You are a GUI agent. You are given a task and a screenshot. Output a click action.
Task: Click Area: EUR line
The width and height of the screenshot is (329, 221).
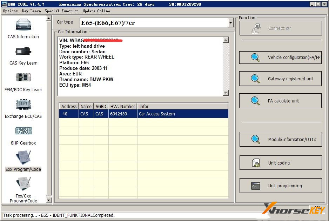point(70,74)
